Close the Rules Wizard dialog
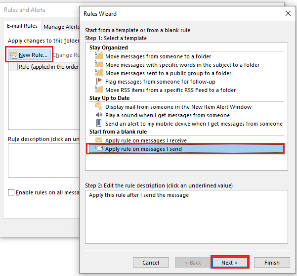Screen dimensions: 297x276 point(289,13)
